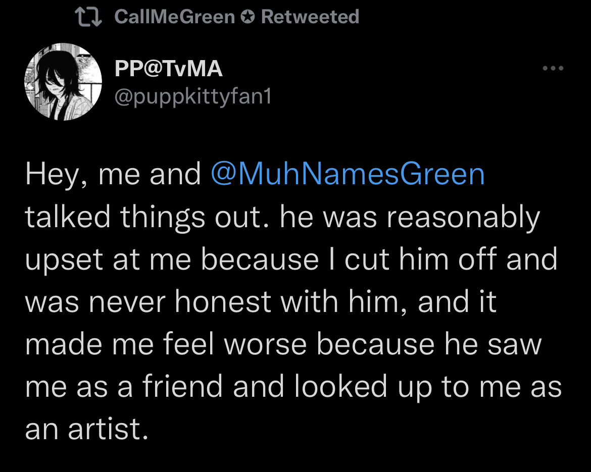Click 'cut him off' in the tweet
Screen dimensions: 591x472
click(421, 259)
